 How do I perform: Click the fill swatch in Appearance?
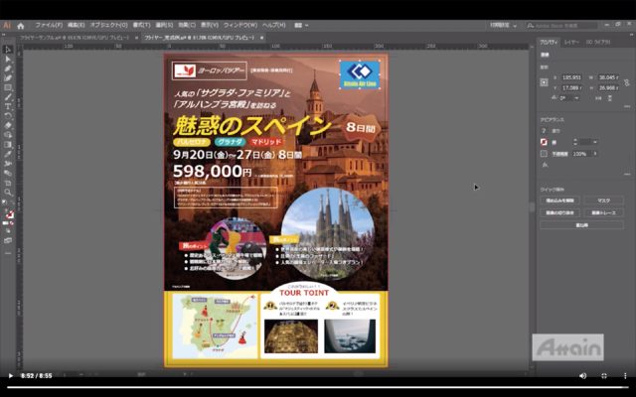(544, 131)
